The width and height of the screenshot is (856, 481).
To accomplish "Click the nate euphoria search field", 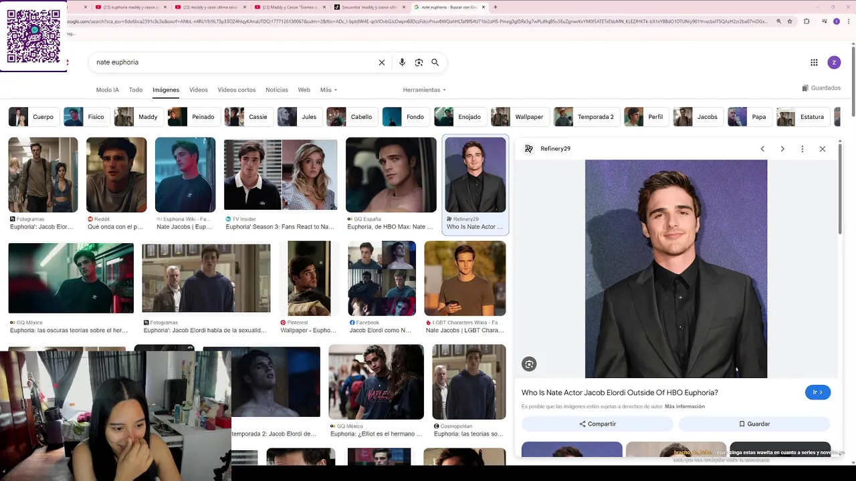I will coord(234,62).
